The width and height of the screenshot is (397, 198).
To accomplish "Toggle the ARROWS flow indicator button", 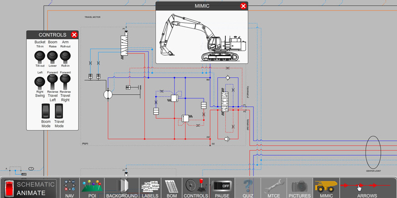I will [367, 188].
